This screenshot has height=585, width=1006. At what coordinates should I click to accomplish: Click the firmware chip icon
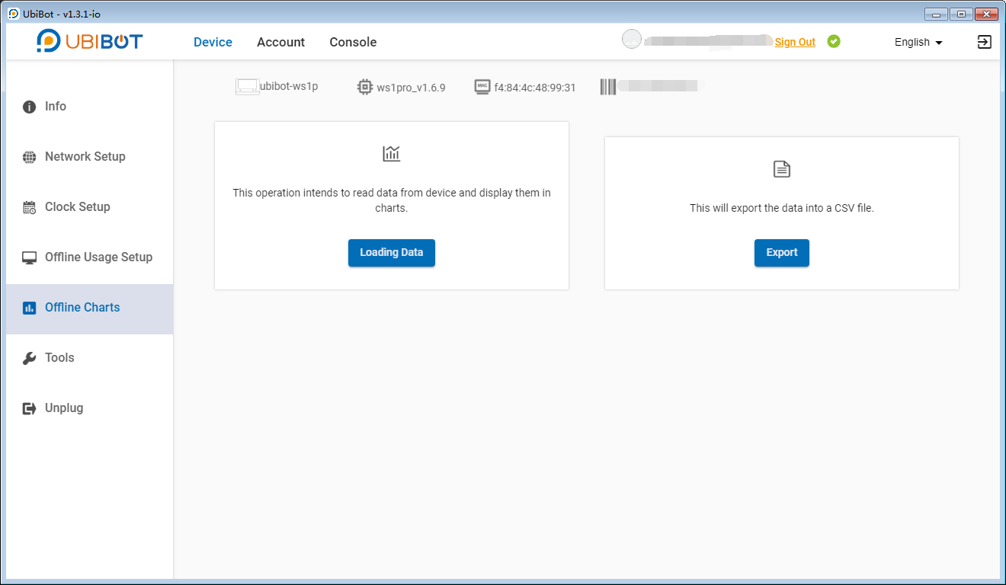365,87
